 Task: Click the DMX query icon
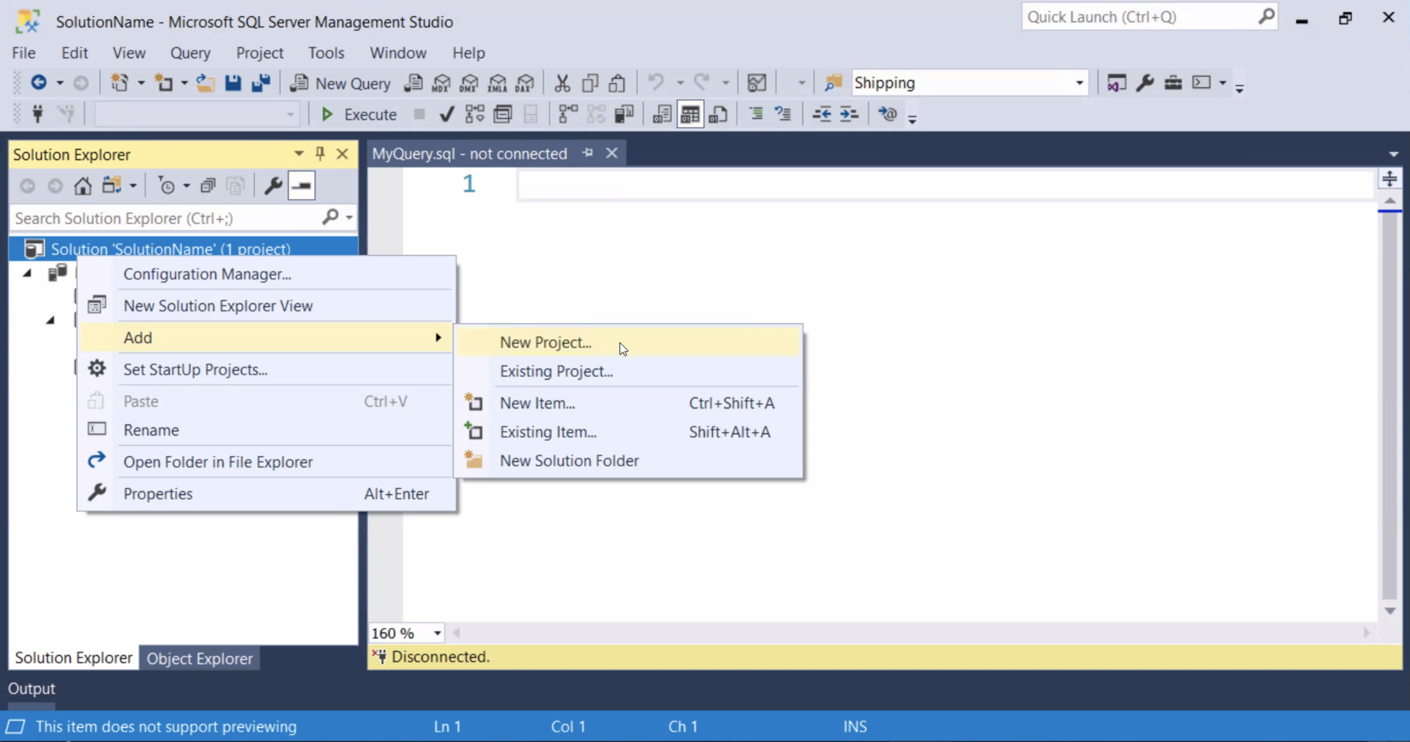[x=469, y=83]
